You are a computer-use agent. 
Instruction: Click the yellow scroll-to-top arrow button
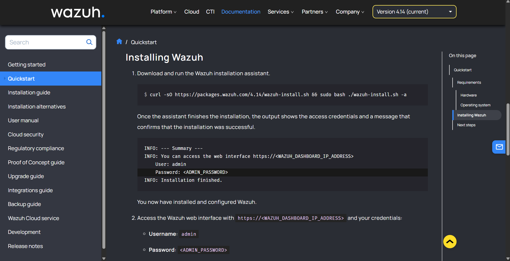click(450, 242)
